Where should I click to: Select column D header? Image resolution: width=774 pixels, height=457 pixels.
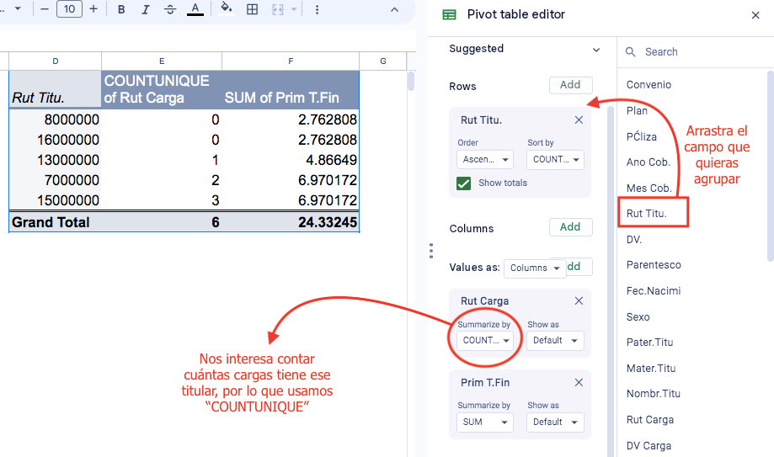(x=56, y=61)
